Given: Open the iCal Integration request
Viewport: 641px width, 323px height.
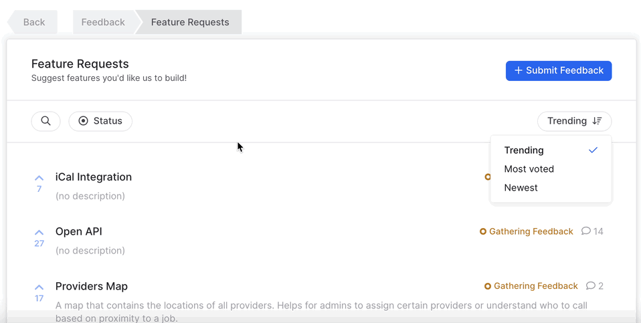Looking at the screenshot, I should tap(94, 177).
